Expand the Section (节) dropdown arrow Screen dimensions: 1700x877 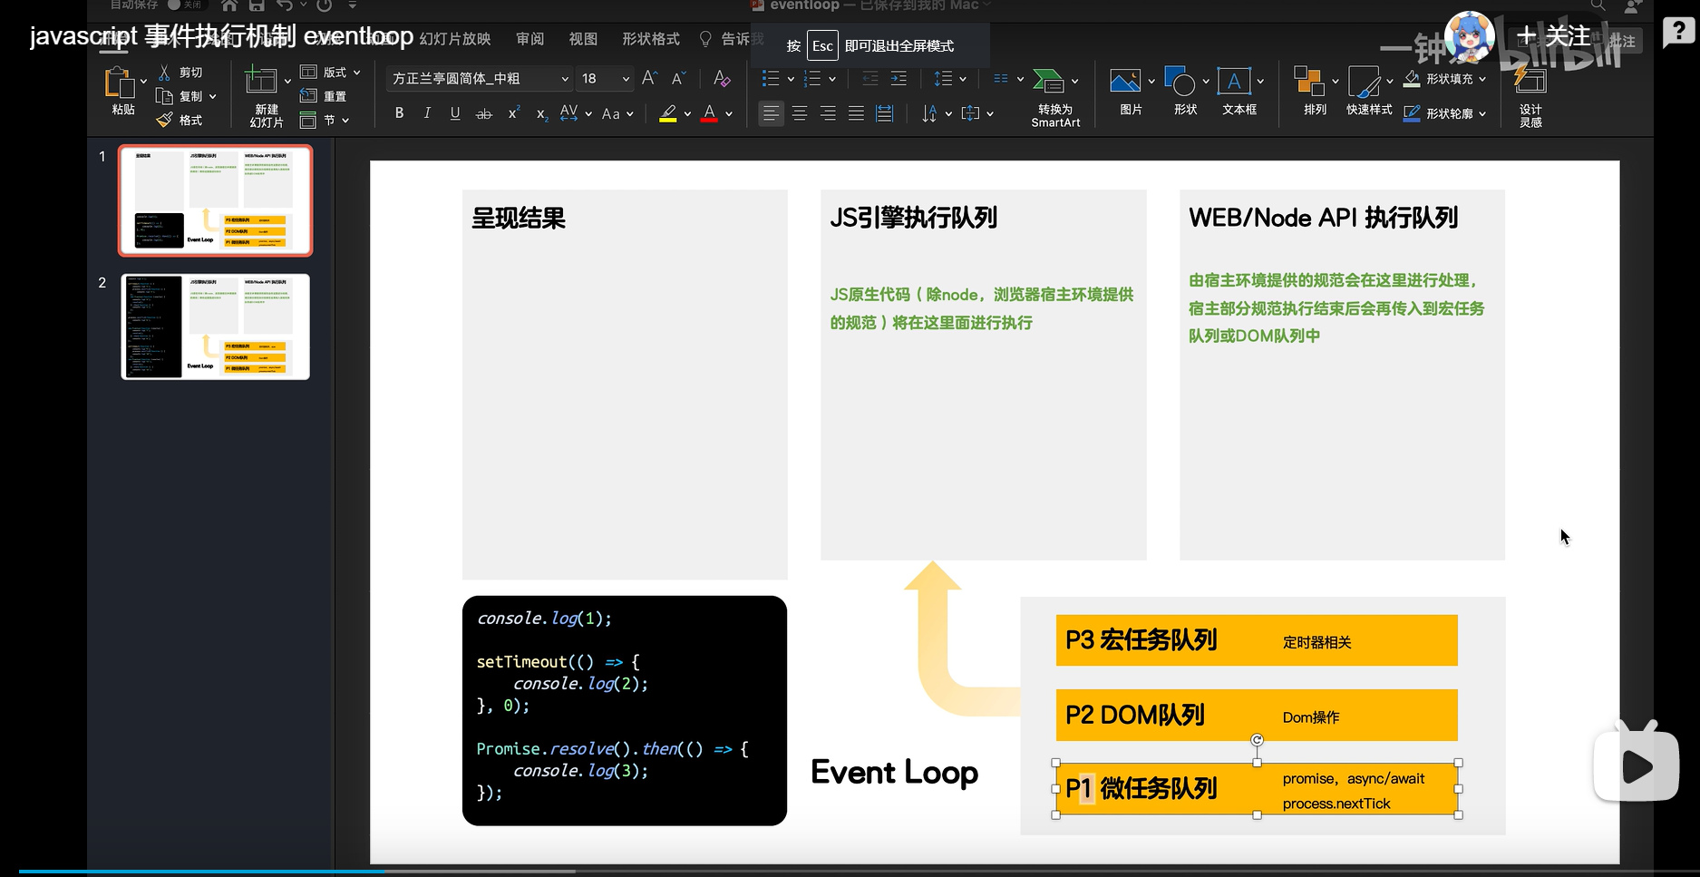(345, 121)
